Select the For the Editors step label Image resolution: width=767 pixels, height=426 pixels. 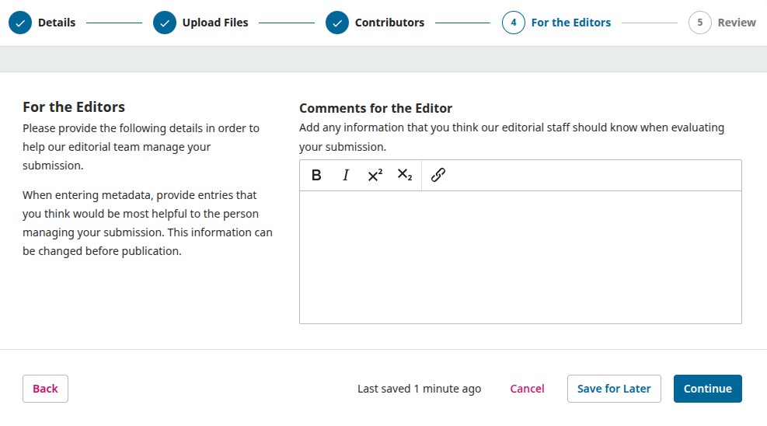pos(571,23)
